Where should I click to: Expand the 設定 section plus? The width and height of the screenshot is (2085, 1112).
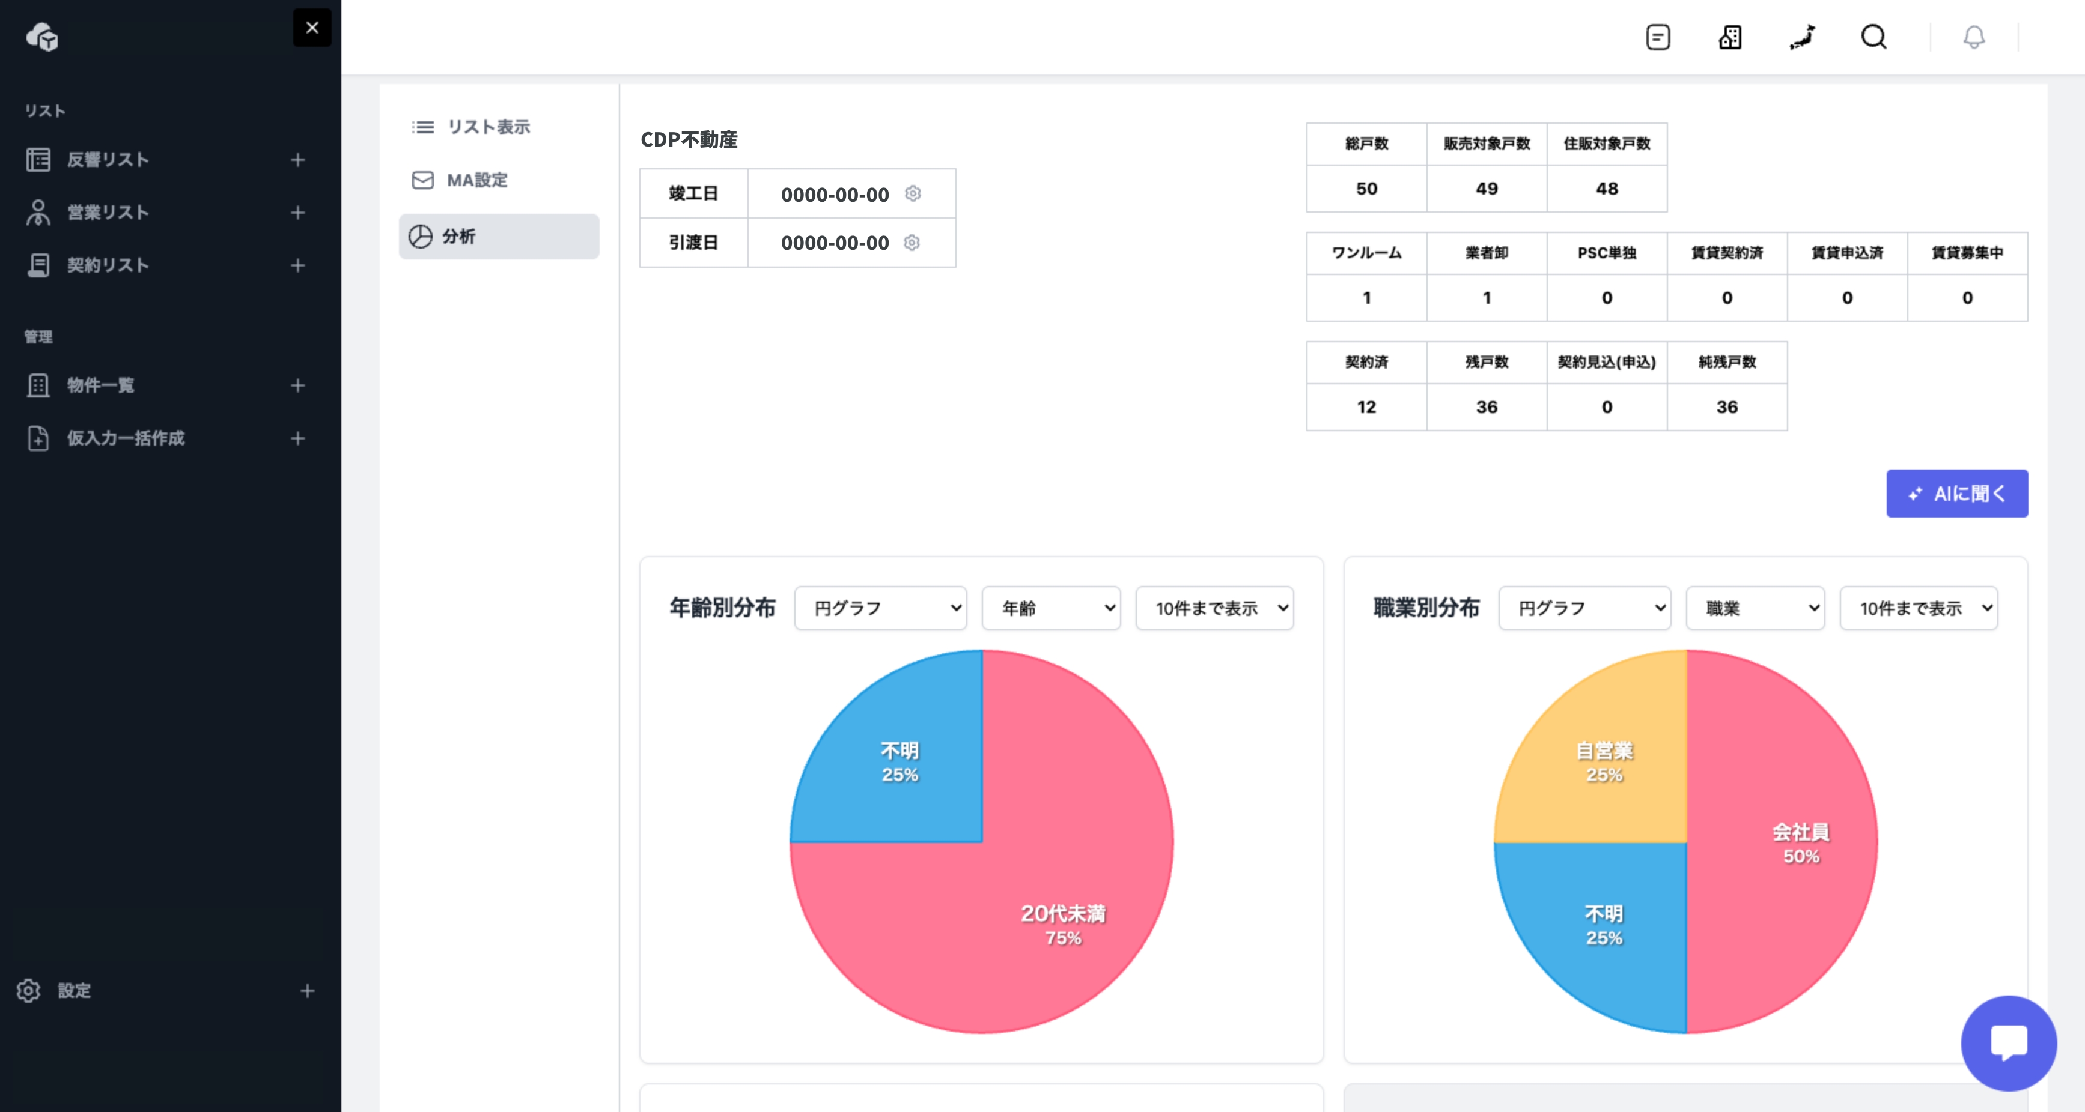[307, 991]
